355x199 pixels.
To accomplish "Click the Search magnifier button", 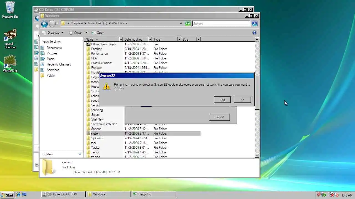I will point(255,23).
